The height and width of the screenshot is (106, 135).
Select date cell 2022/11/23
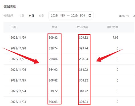(x=18, y=102)
